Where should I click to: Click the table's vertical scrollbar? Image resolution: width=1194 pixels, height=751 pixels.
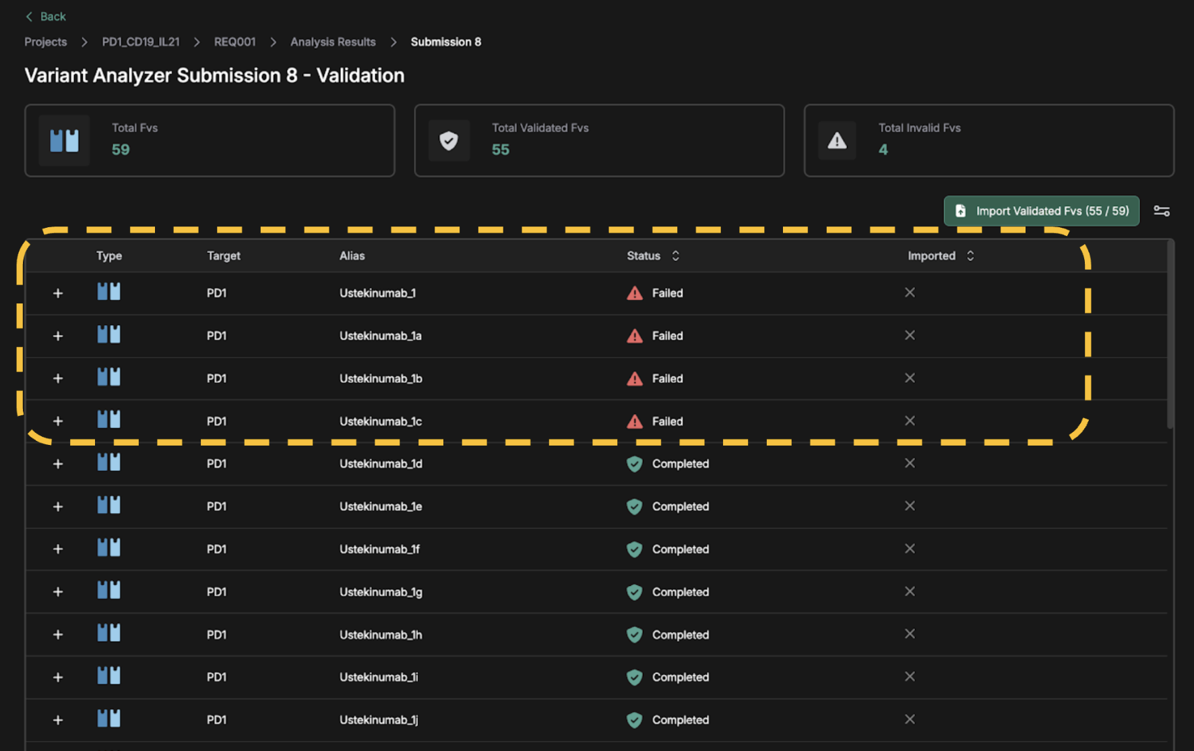pos(1170,337)
